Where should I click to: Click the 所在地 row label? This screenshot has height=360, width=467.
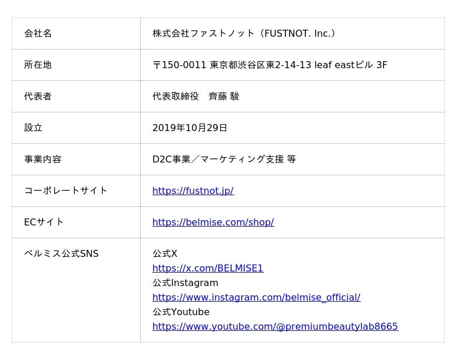pos(38,65)
